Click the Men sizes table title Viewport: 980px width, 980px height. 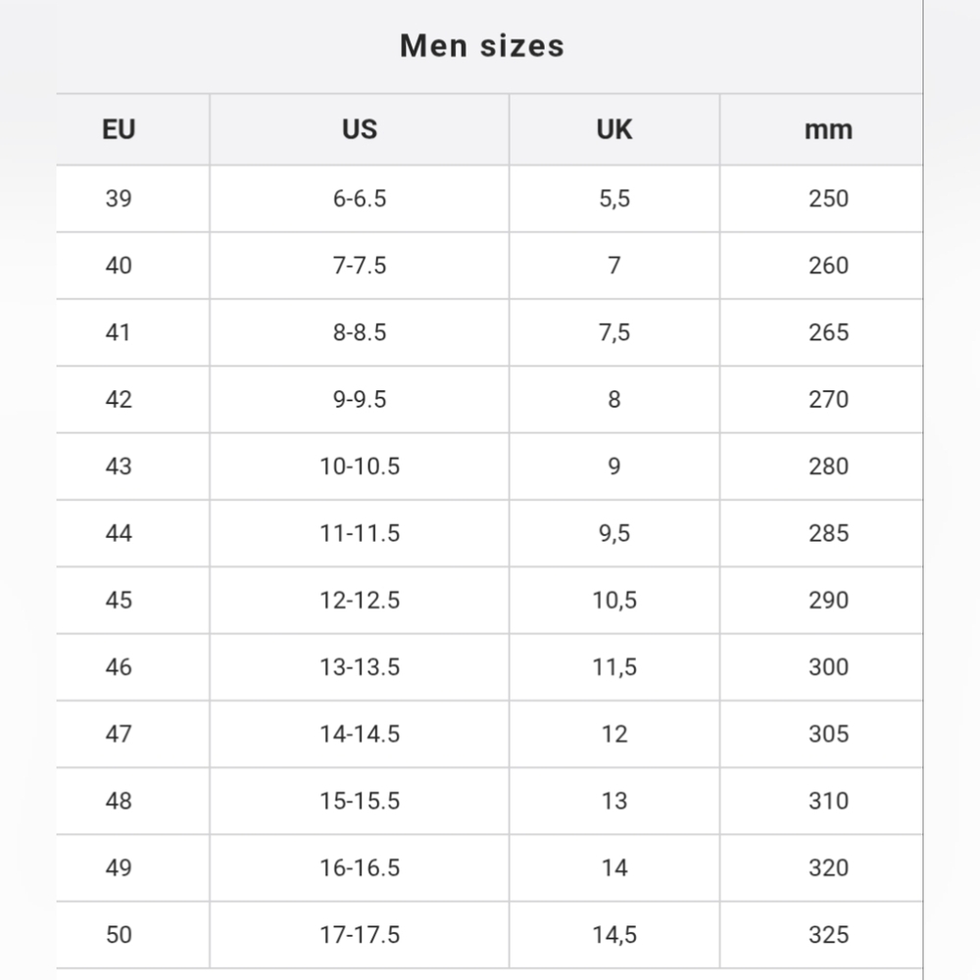click(x=482, y=46)
